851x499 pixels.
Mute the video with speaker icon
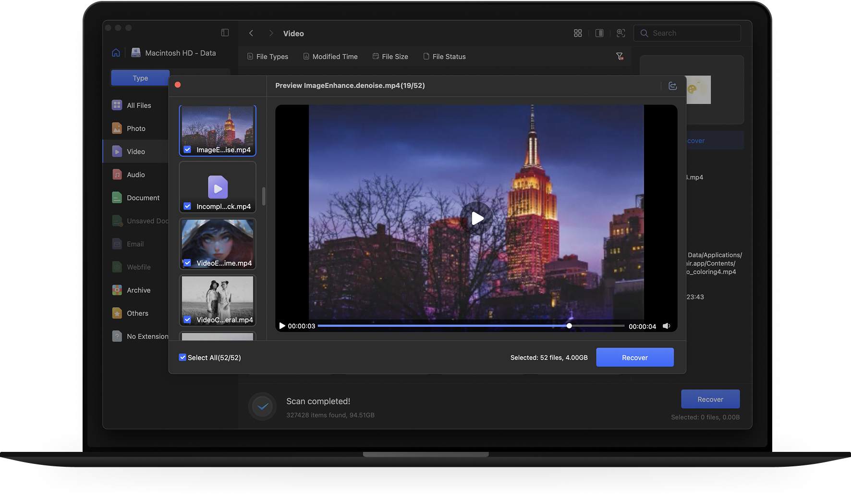(x=667, y=326)
